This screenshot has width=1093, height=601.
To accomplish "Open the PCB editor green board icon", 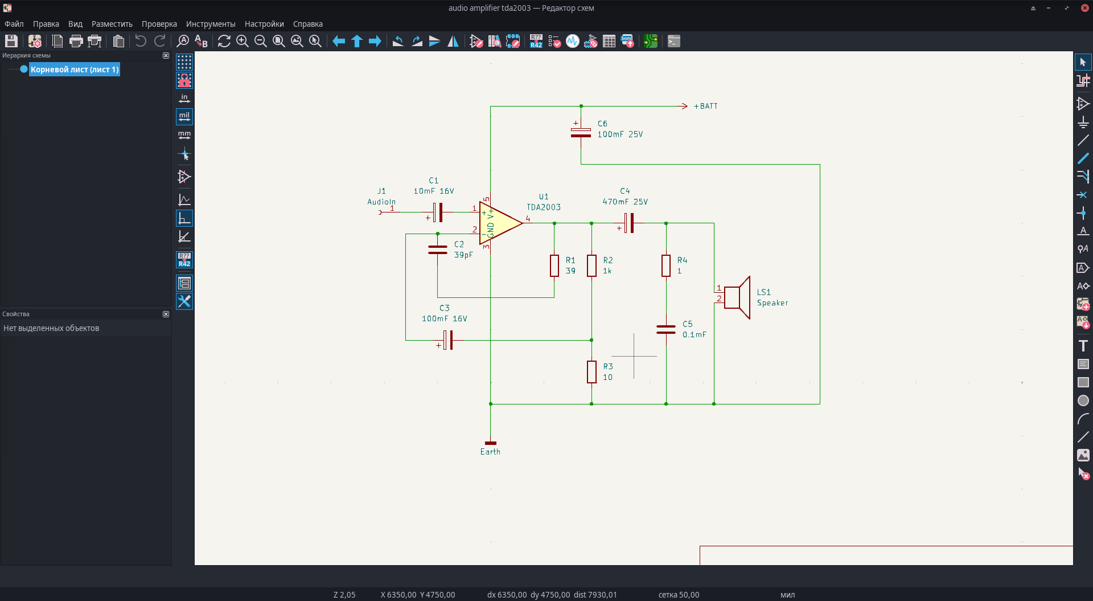I will coord(651,41).
